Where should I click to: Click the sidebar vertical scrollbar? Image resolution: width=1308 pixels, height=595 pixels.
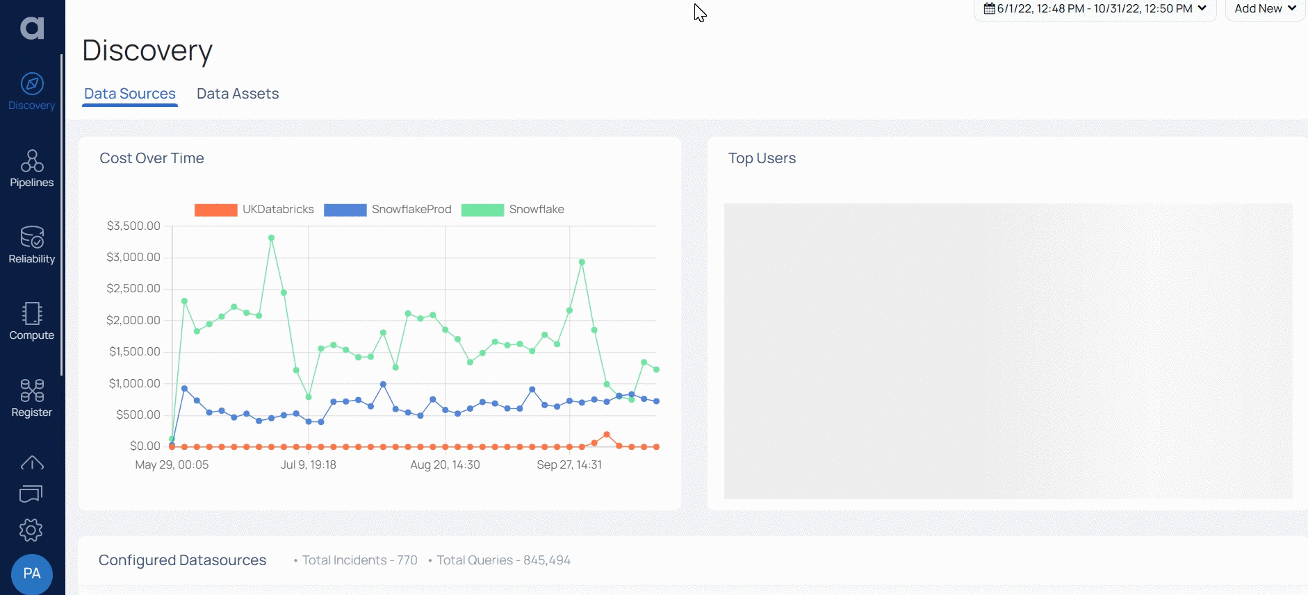pos(62,215)
